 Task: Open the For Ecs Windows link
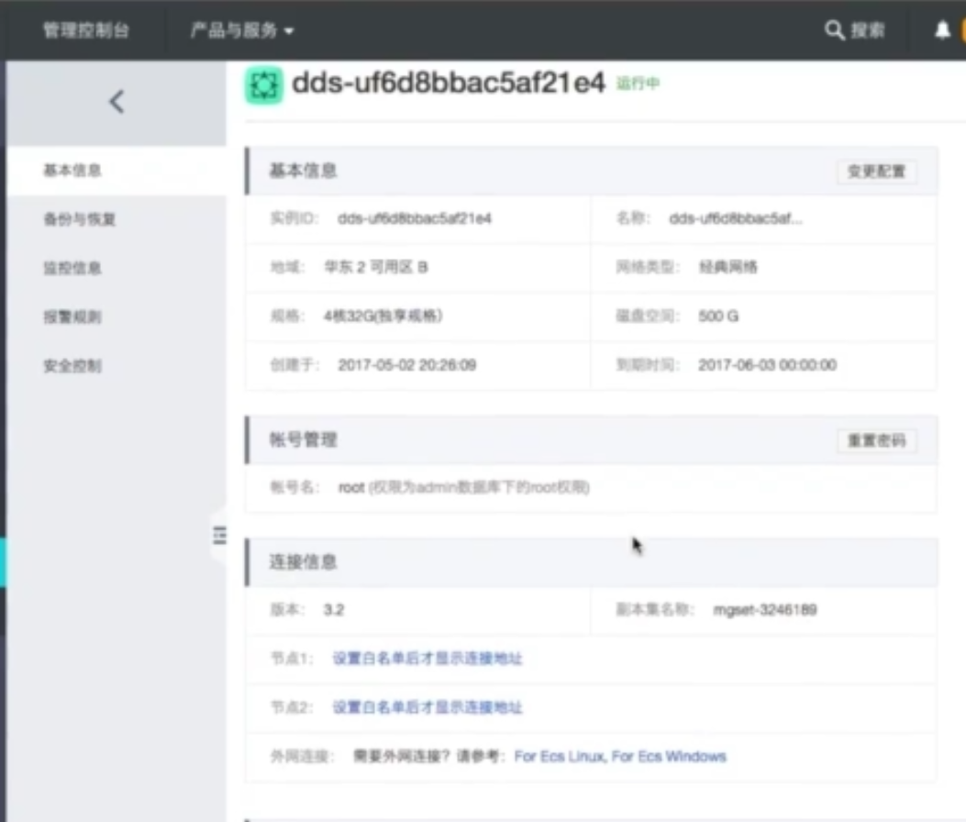tap(669, 757)
